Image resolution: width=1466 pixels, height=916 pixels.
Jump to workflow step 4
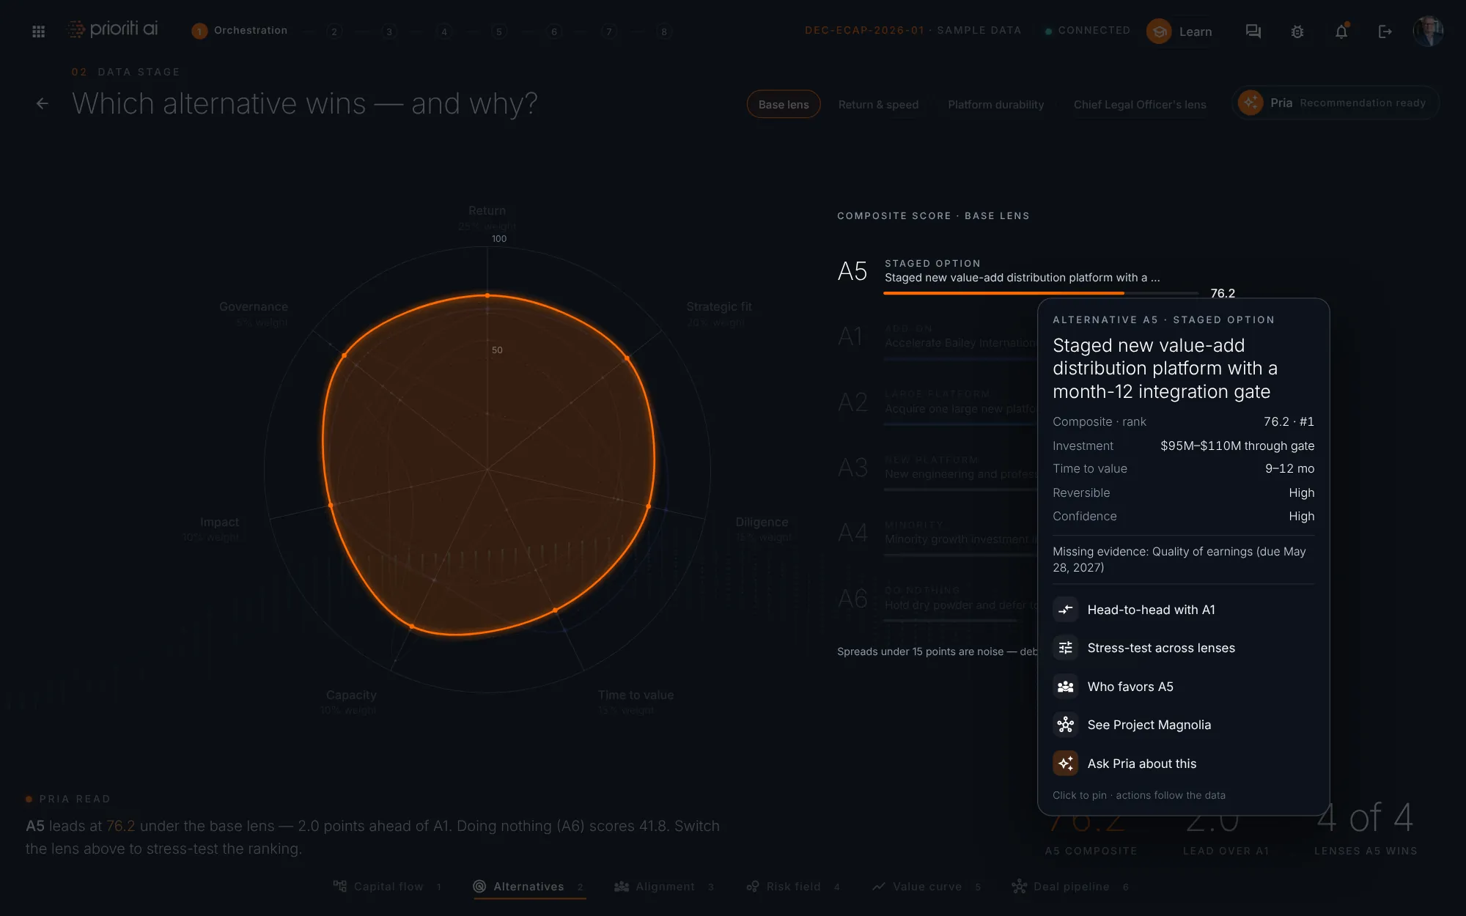click(x=444, y=32)
